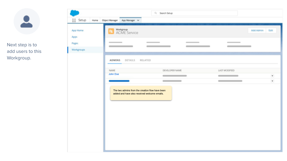Image resolution: width=287 pixels, height=161 pixels.
Task: Open the Object Manager tab
Action: pos(110,20)
